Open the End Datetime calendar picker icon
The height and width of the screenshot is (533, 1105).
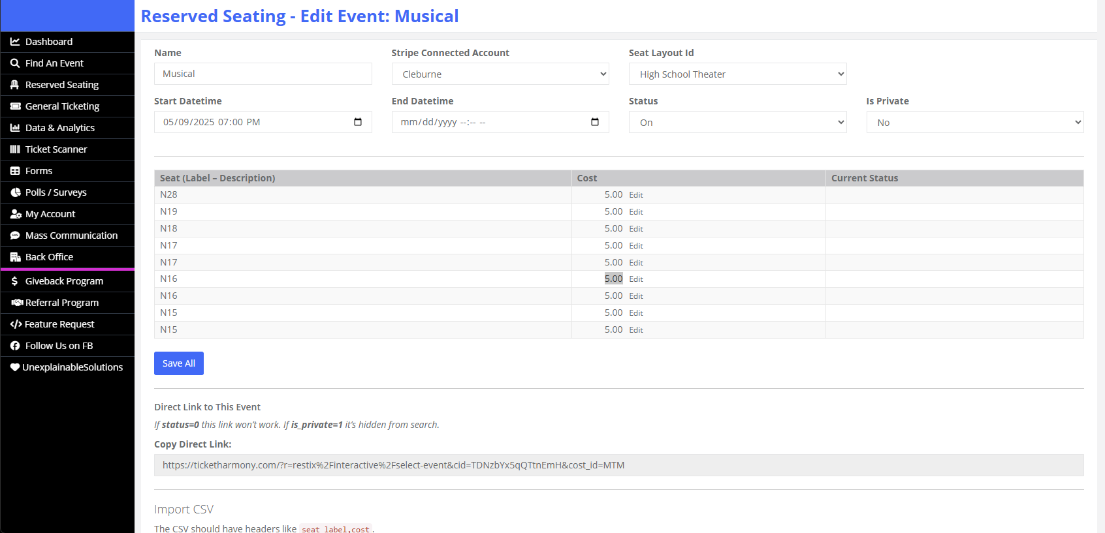[594, 122]
